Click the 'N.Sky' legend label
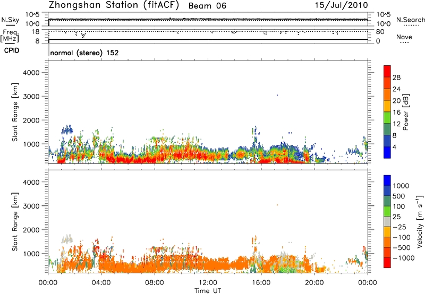Viewport: 425px width, 294px height. 10,20
